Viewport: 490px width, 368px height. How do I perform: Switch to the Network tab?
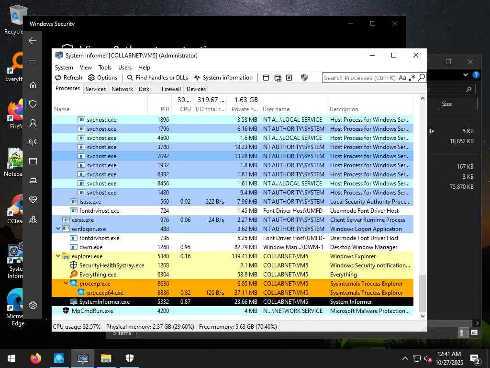[x=122, y=89]
